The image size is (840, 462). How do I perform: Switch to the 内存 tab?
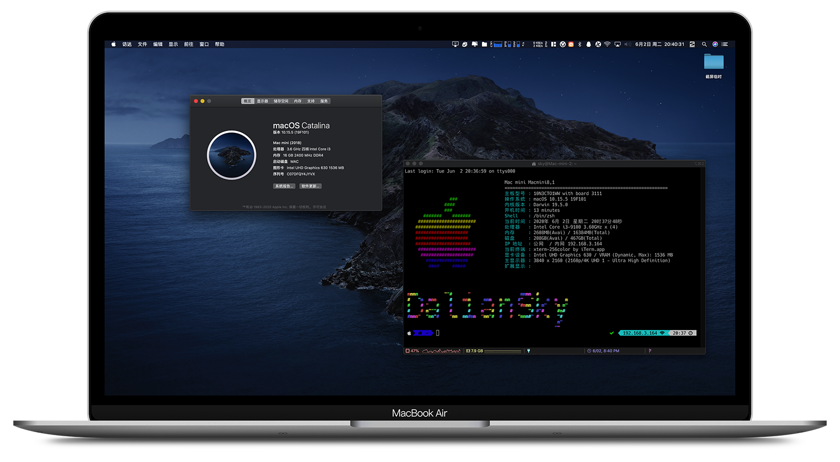click(298, 101)
